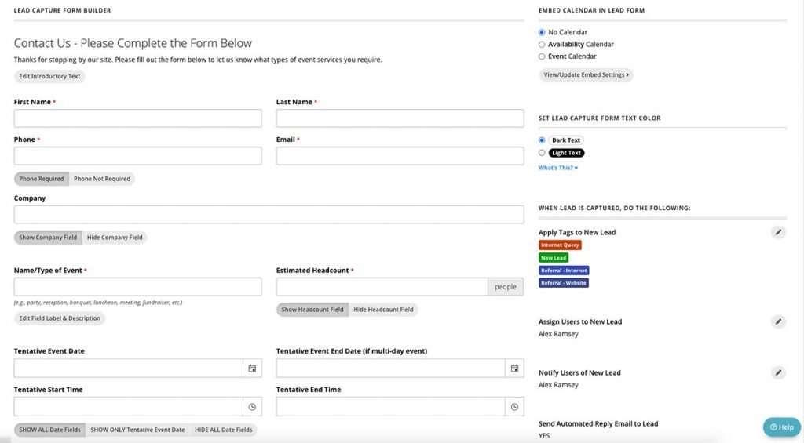
Task: Click the people unit label
Action: [506, 287]
